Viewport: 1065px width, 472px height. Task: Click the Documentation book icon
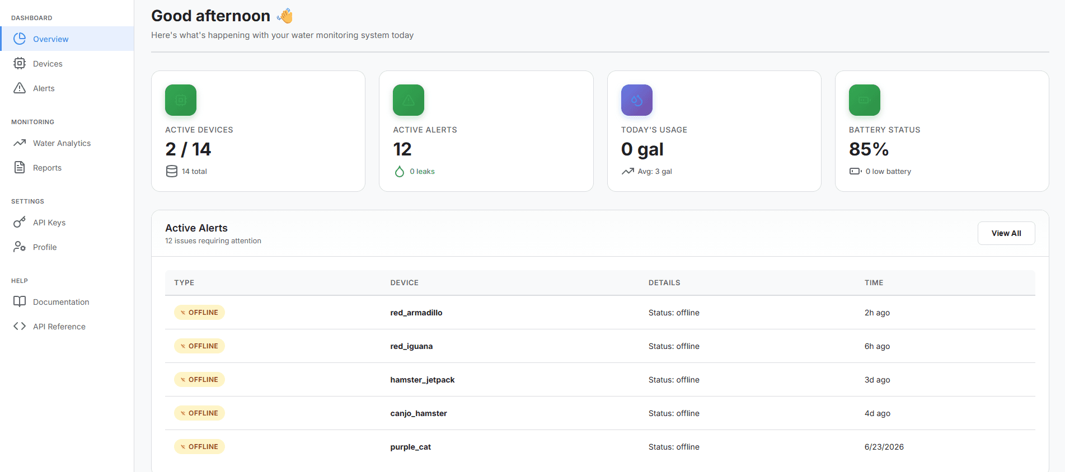point(20,301)
